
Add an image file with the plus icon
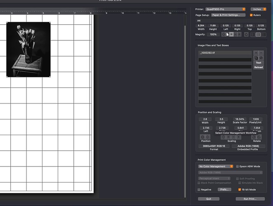(x=256, y=53)
